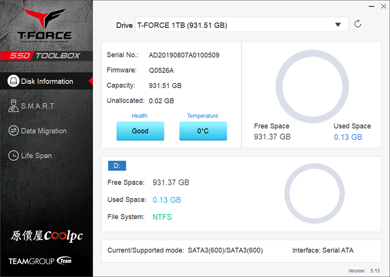Click serial number AD20190807A0100509
Screen dimensions: 390x277
pos(184,55)
